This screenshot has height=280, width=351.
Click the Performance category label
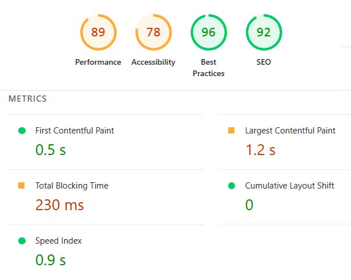[98, 62]
